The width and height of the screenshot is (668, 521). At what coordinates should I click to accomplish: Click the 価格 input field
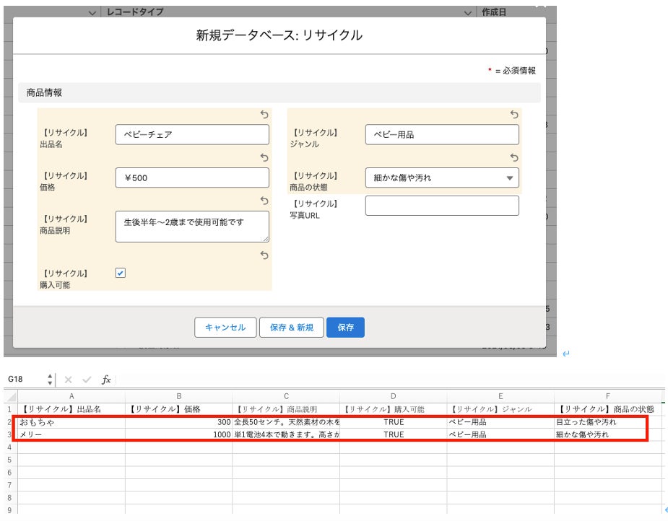192,178
